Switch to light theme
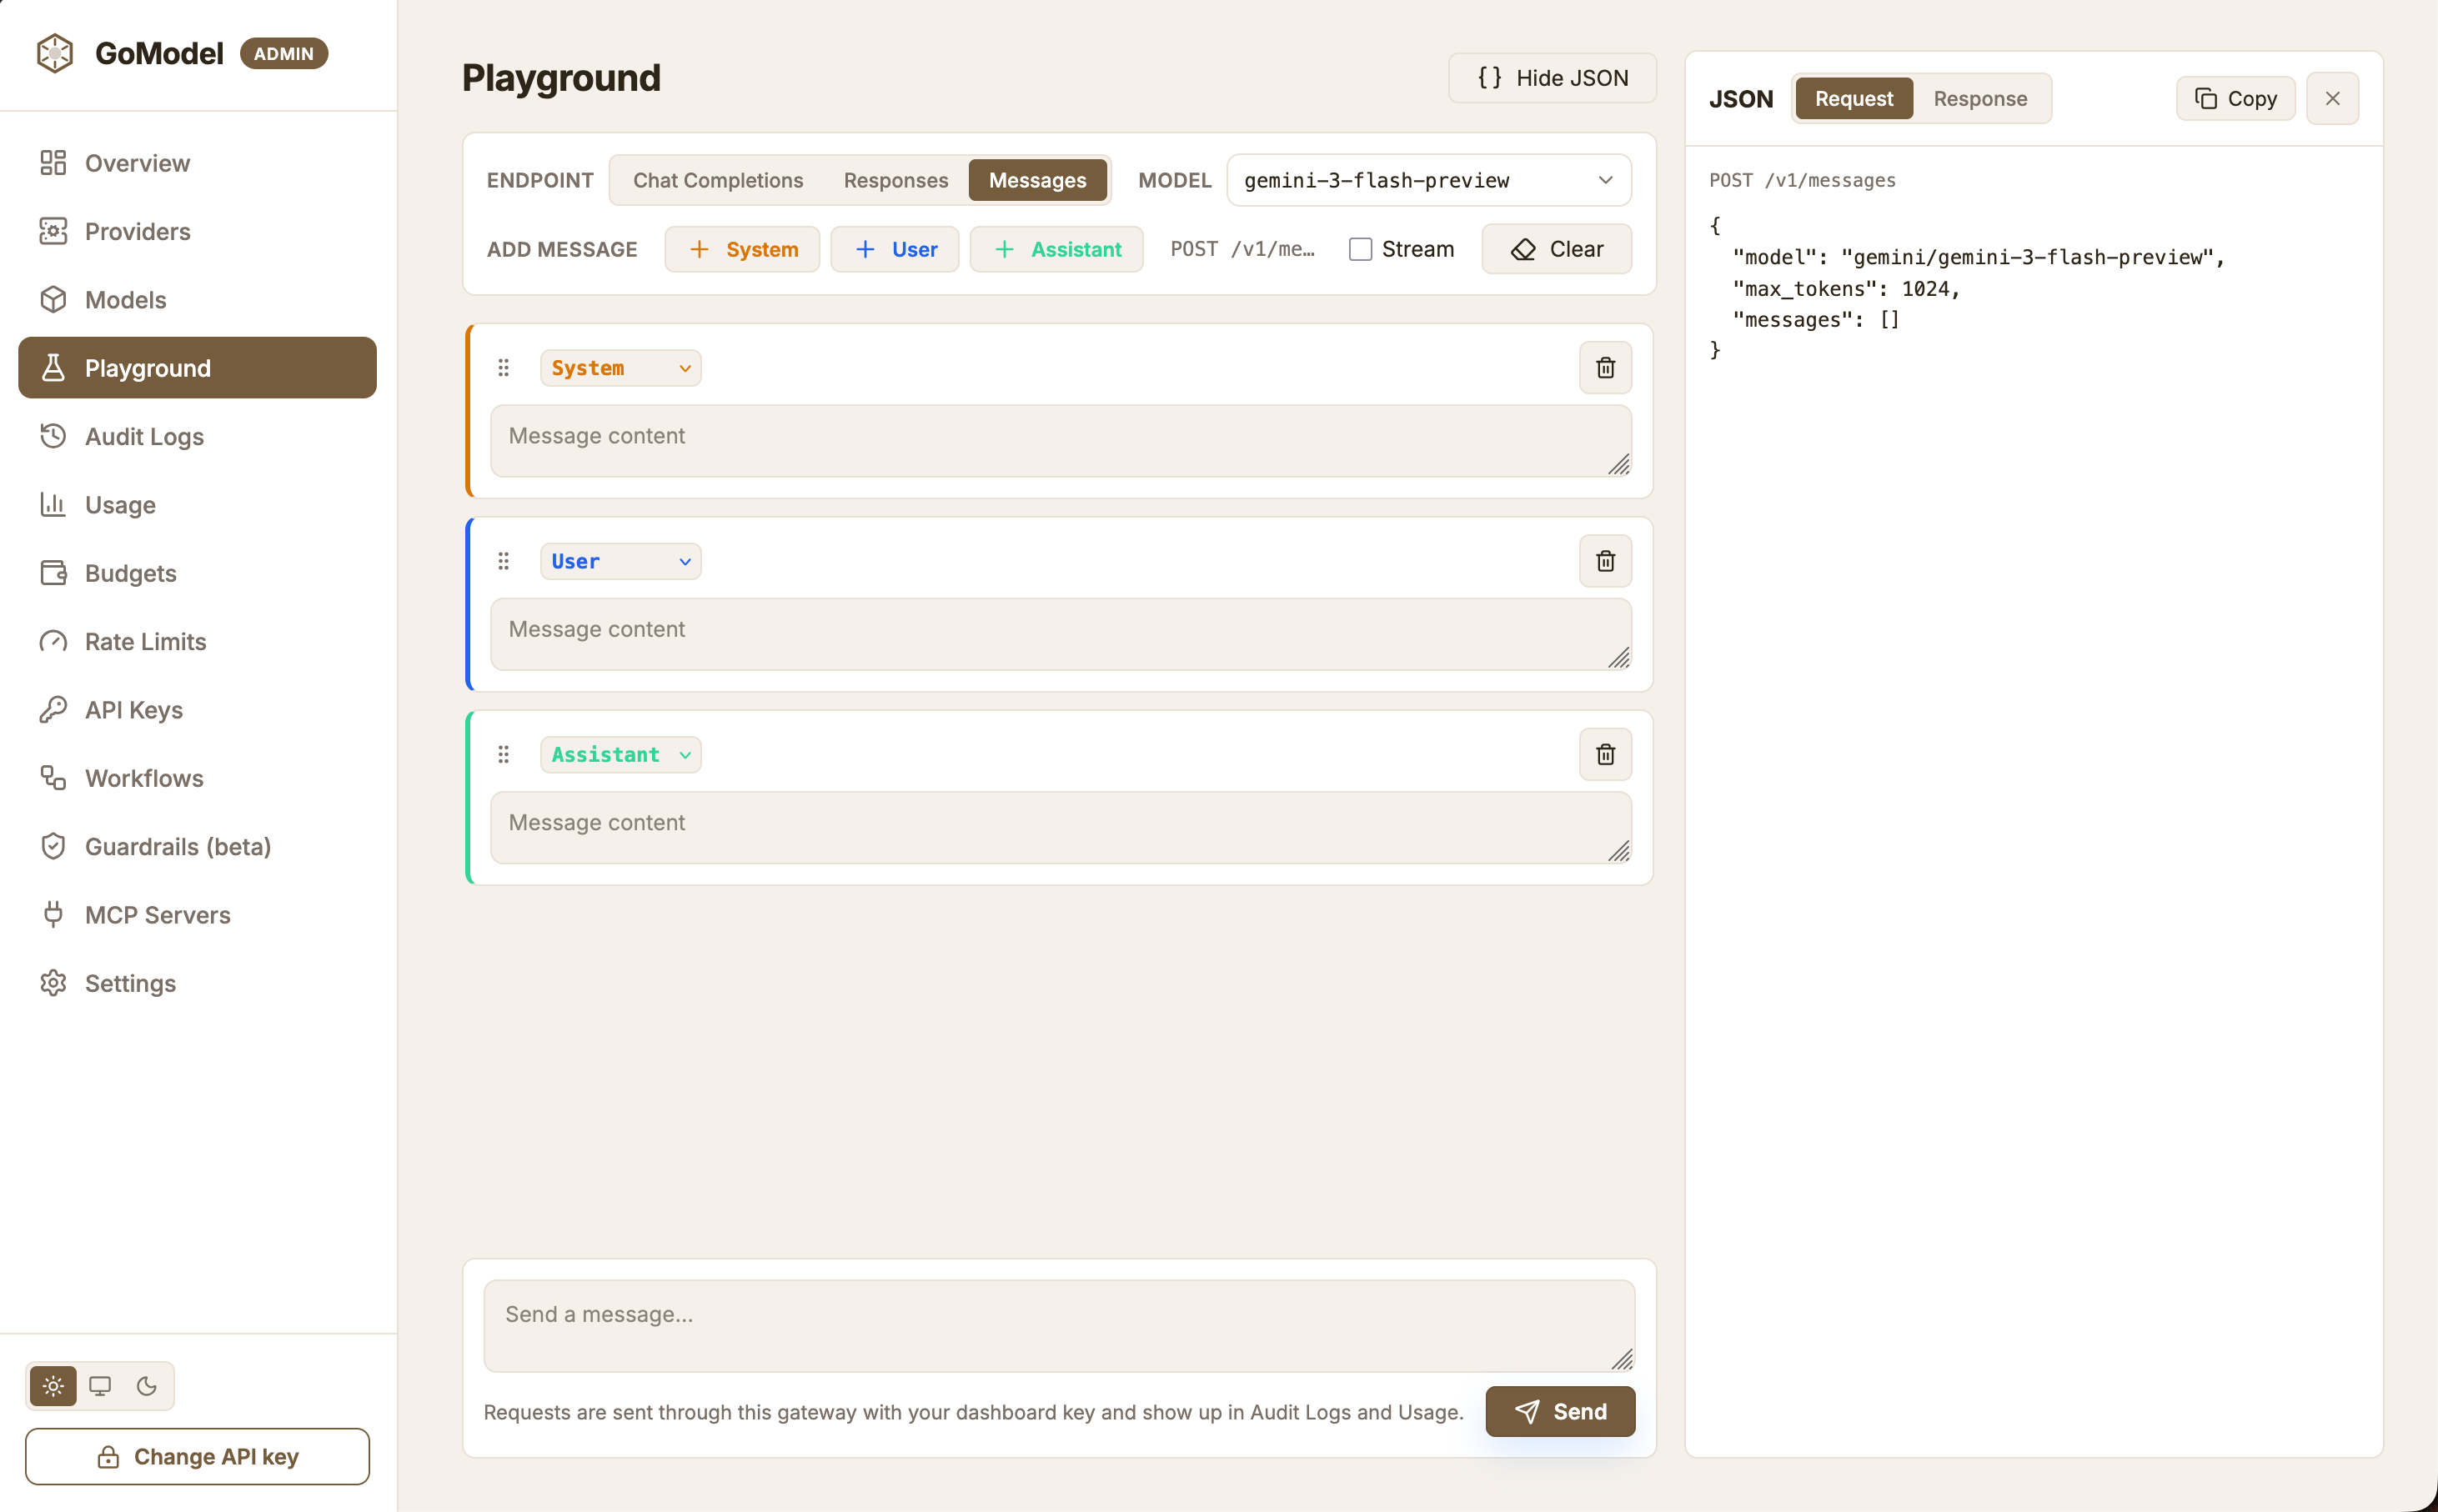The width and height of the screenshot is (2438, 1512). (x=53, y=1386)
